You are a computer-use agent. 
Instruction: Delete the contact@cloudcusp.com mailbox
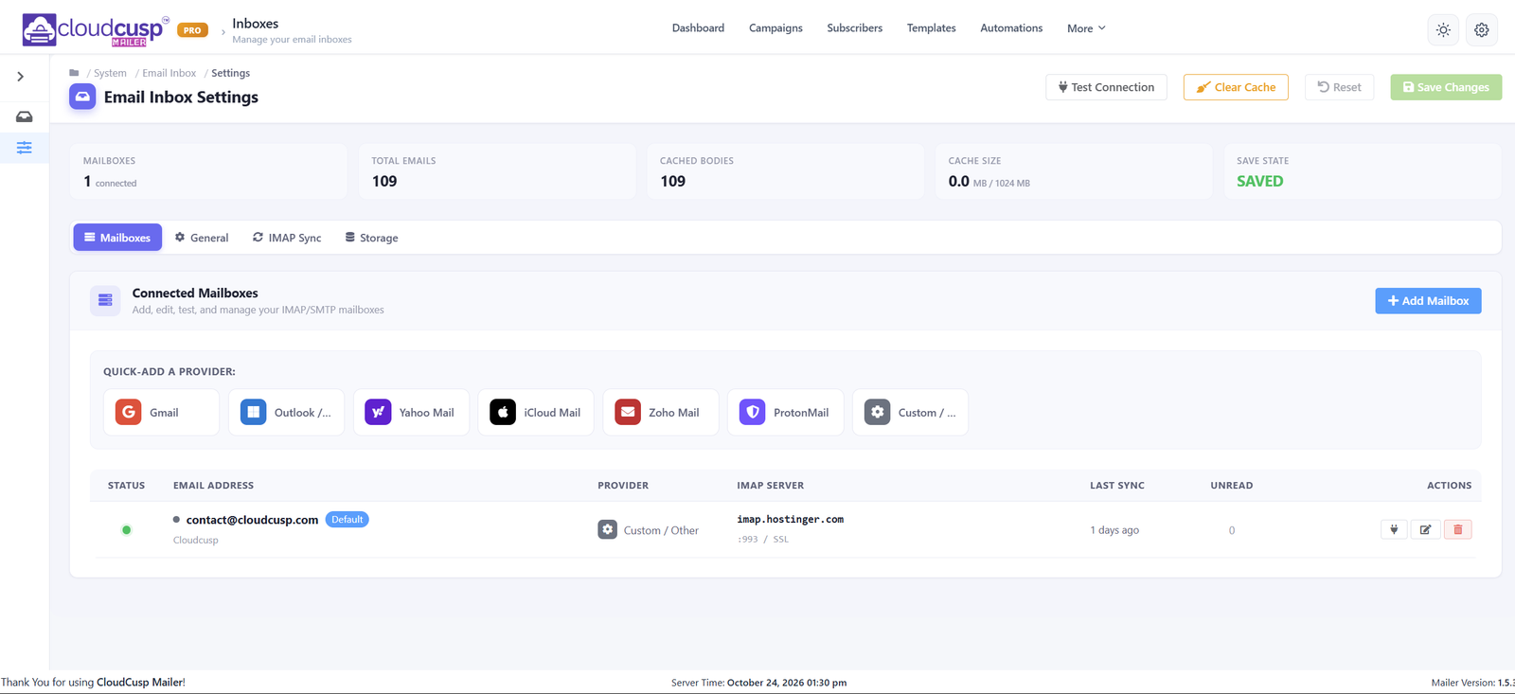[x=1458, y=530]
